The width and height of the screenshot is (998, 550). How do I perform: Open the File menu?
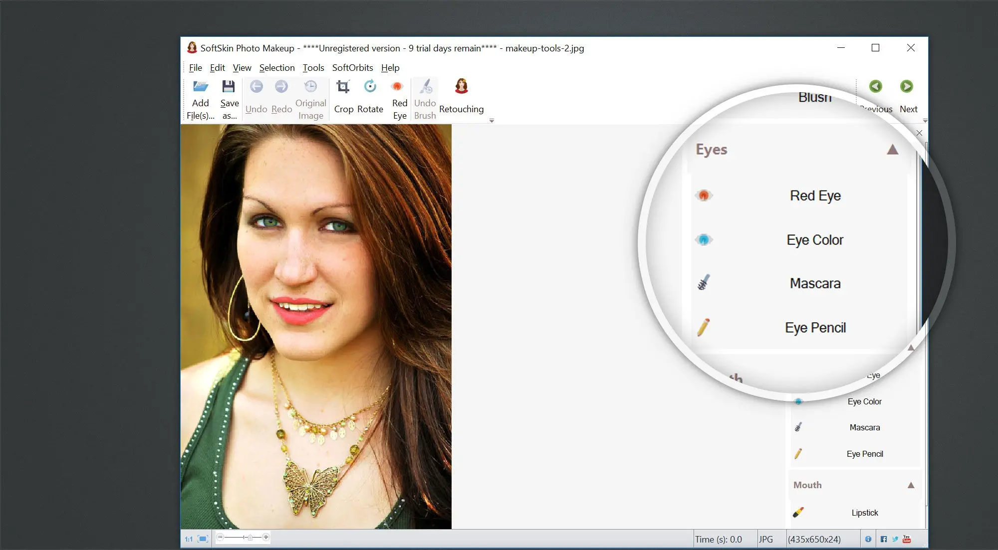click(197, 67)
